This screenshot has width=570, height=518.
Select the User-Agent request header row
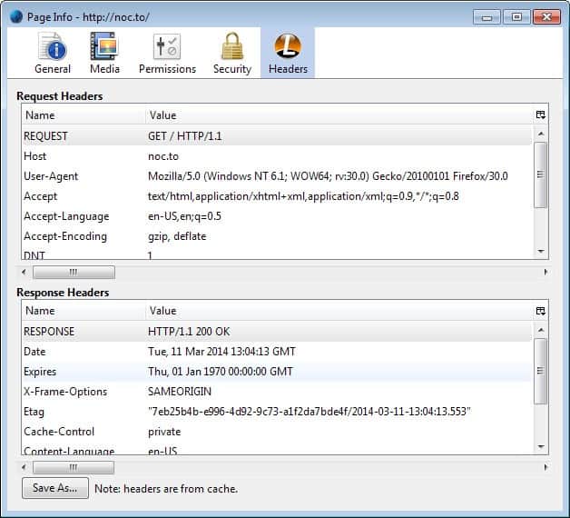click(x=272, y=176)
